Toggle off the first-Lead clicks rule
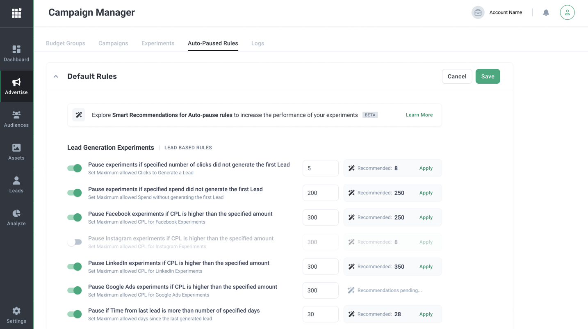Viewport: 588px width, 329px height. pyautogui.click(x=75, y=168)
